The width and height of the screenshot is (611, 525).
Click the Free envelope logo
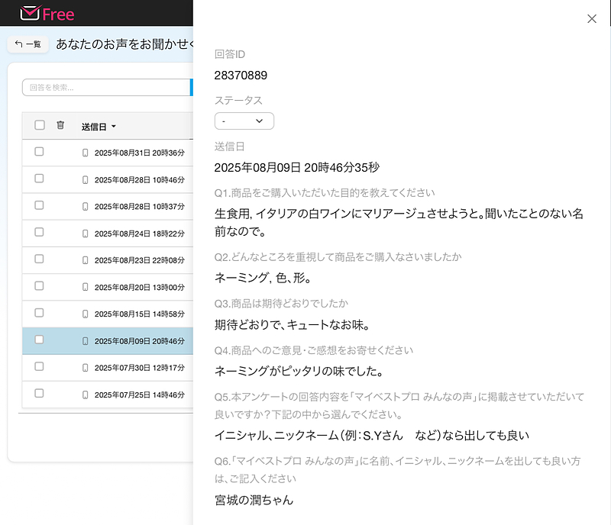point(47,14)
